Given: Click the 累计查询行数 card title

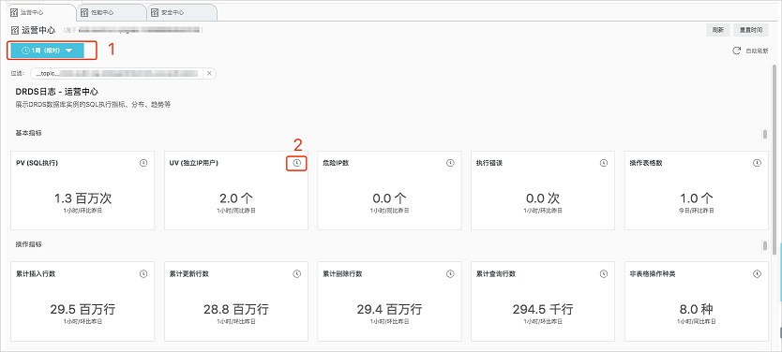Looking at the screenshot, I should click(x=496, y=274).
